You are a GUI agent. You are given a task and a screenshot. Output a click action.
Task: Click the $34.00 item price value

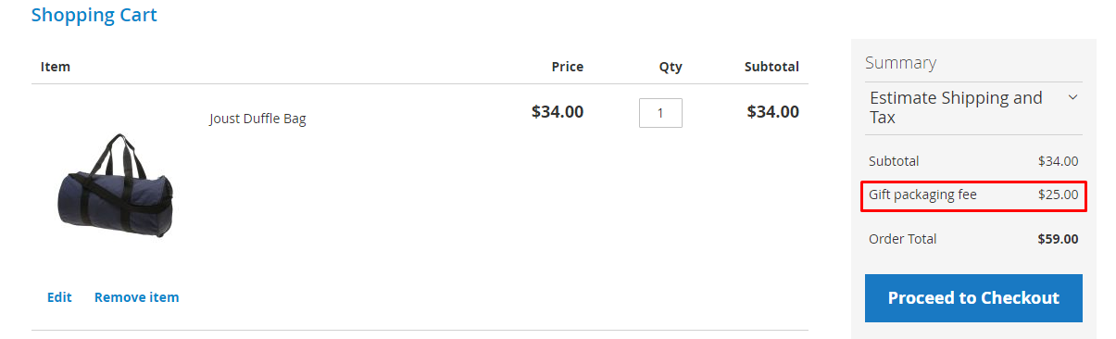click(x=558, y=112)
